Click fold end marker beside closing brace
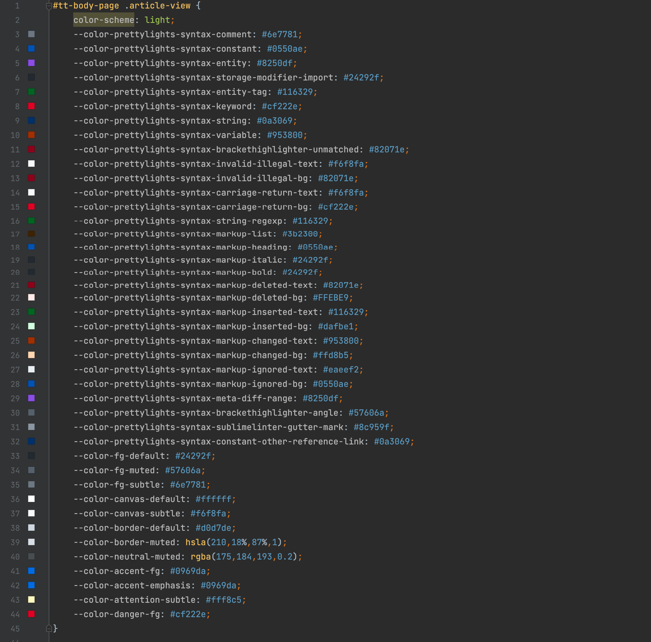Viewport: 651px width, 642px height. pyautogui.click(x=48, y=628)
